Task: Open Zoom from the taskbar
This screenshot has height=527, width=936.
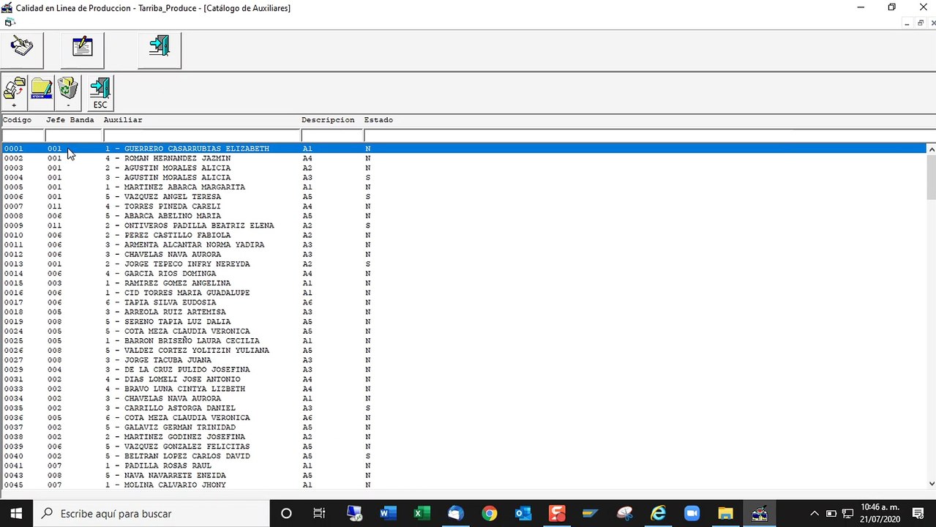Action: click(692, 513)
